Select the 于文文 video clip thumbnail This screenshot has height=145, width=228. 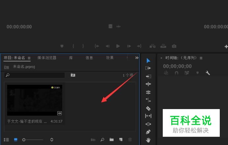[35, 100]
